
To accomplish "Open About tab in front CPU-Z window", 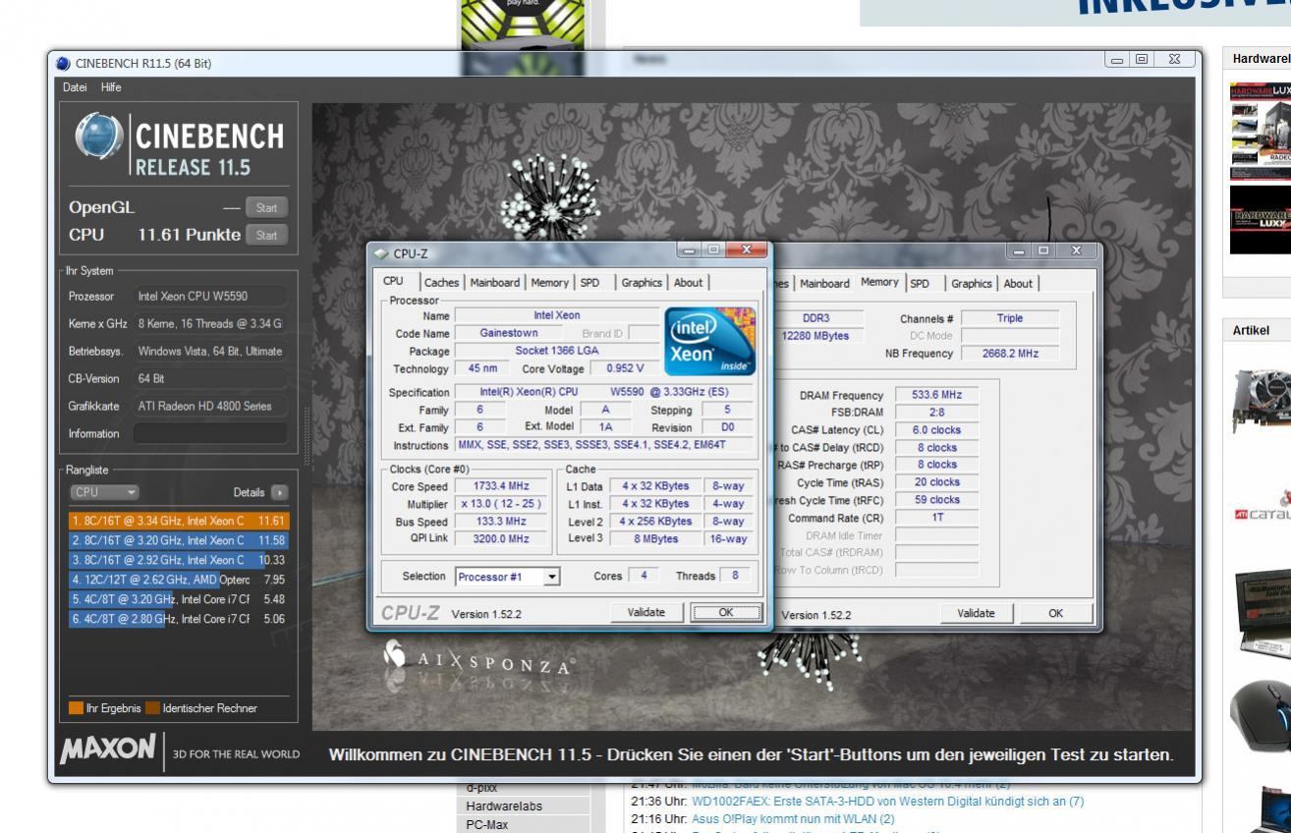I will click(688, 282).
